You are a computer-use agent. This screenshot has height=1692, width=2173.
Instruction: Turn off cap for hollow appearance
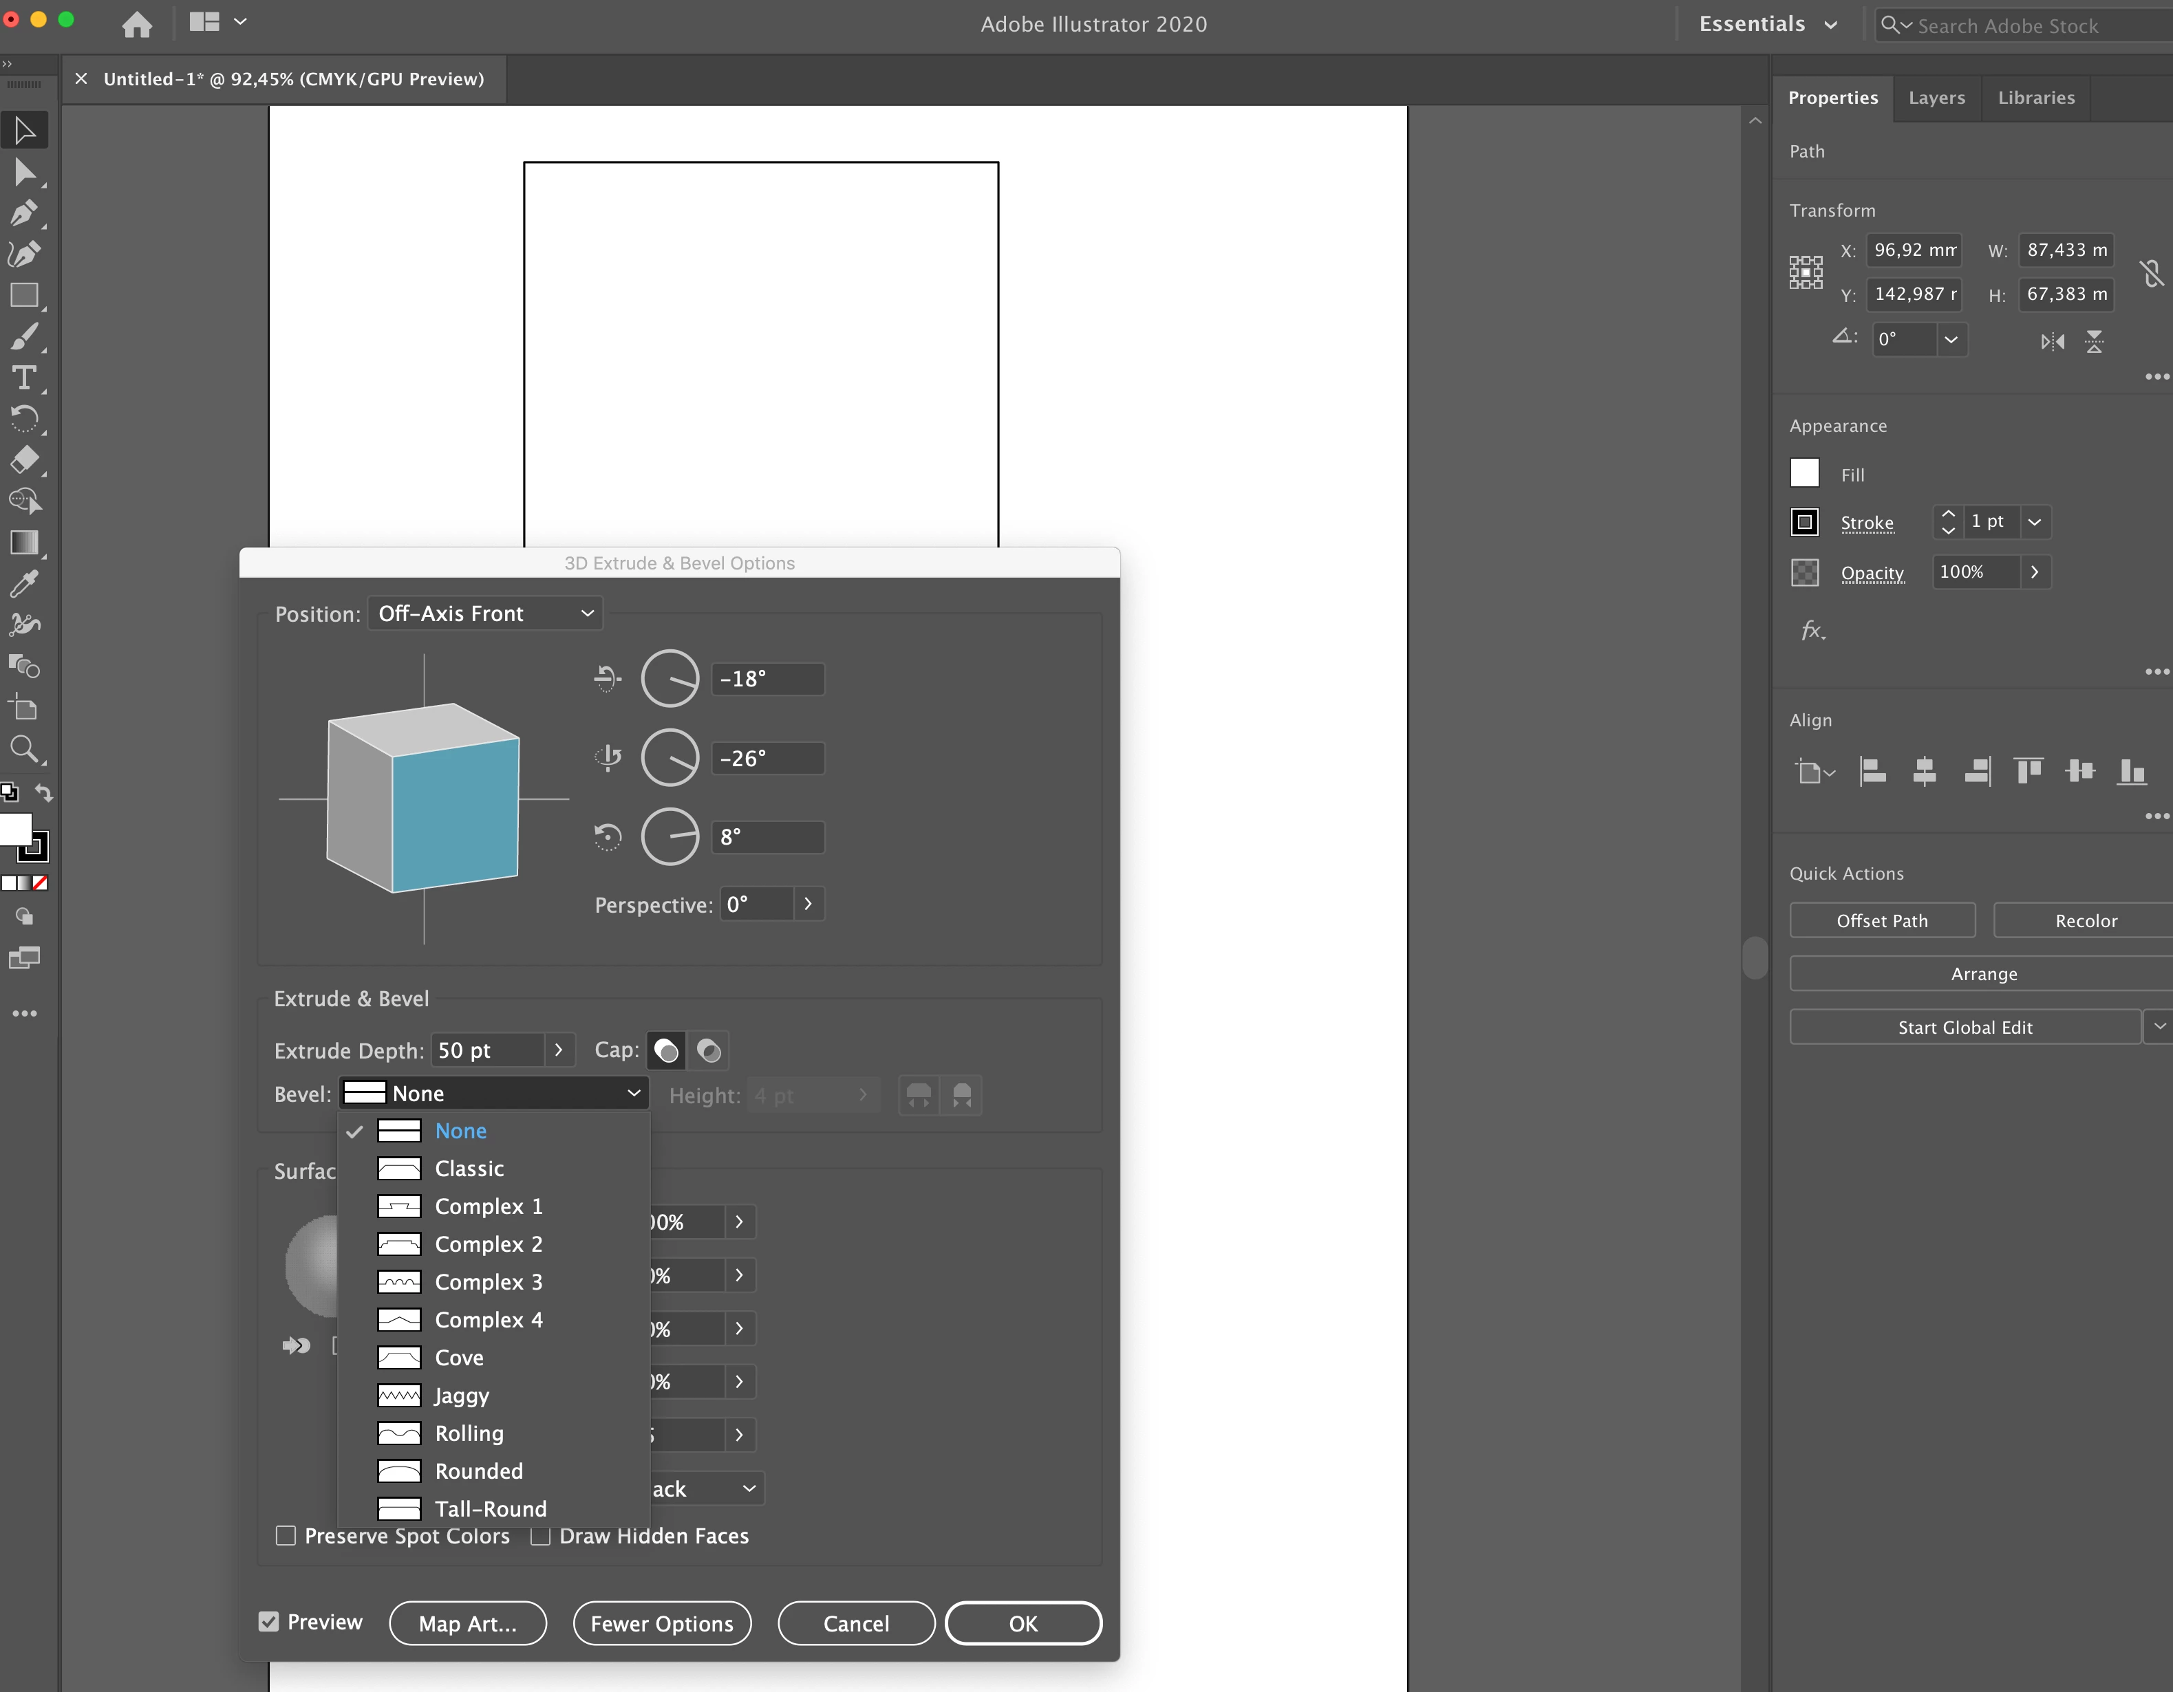(709, 1050)
